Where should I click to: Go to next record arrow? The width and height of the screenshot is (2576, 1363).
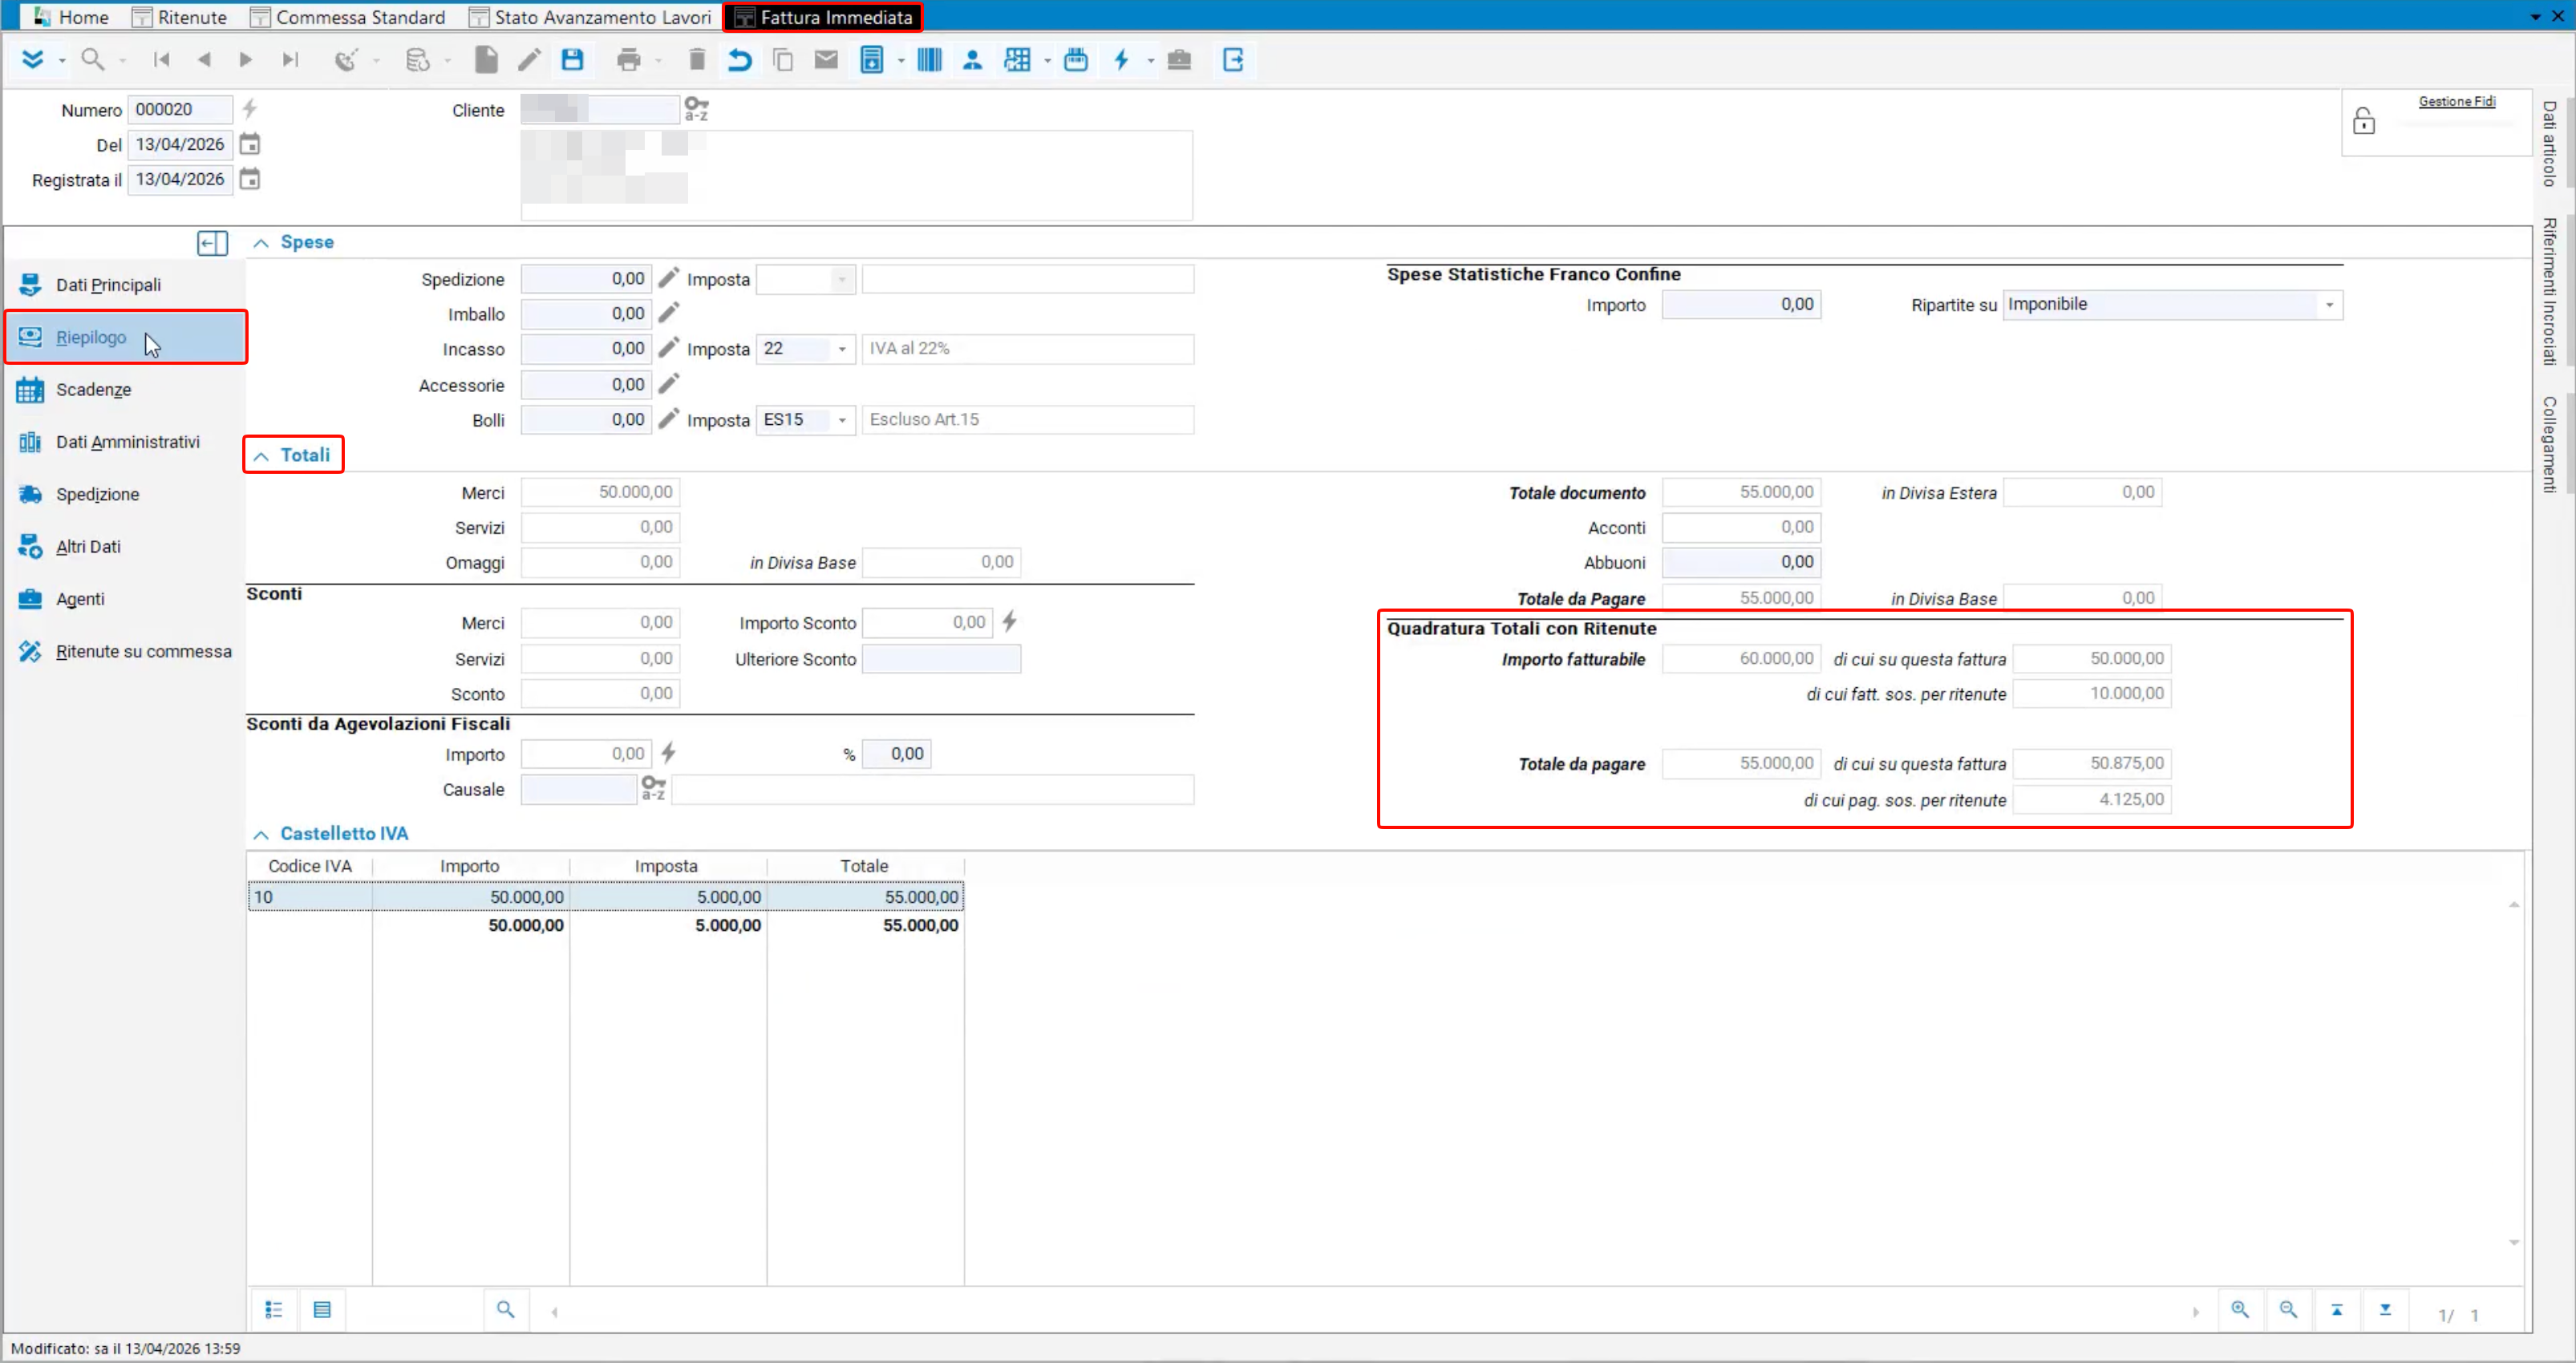(246, 60)
